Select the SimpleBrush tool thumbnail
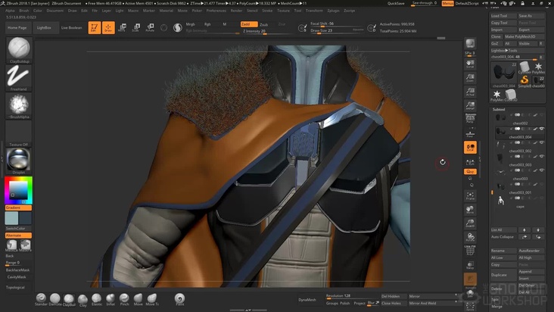 pos(524,80)
